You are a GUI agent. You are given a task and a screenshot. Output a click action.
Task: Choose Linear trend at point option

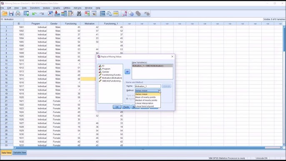[x=148, y=106]
